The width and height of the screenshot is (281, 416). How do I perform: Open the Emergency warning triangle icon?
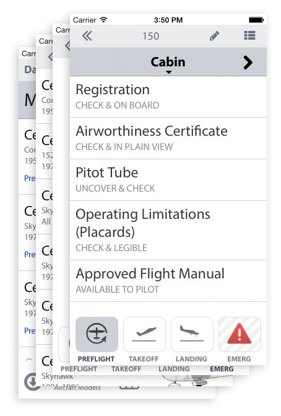click(x=240, y=334)
